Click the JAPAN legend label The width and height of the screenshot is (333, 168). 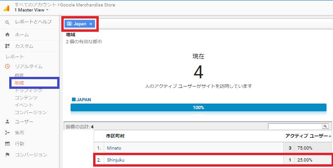[x=83, y=99]
